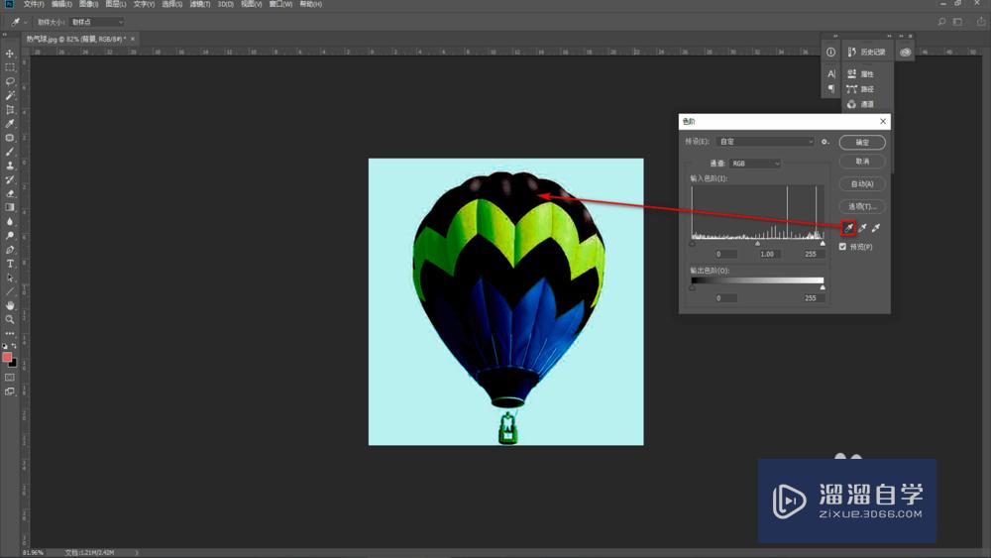Select the Zoom tool in toolbar

point(10,319)
